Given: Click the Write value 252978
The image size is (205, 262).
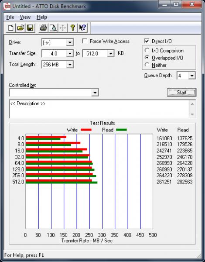Looking at the screenshot, I should pyautogui.click(x=164, y=157).
